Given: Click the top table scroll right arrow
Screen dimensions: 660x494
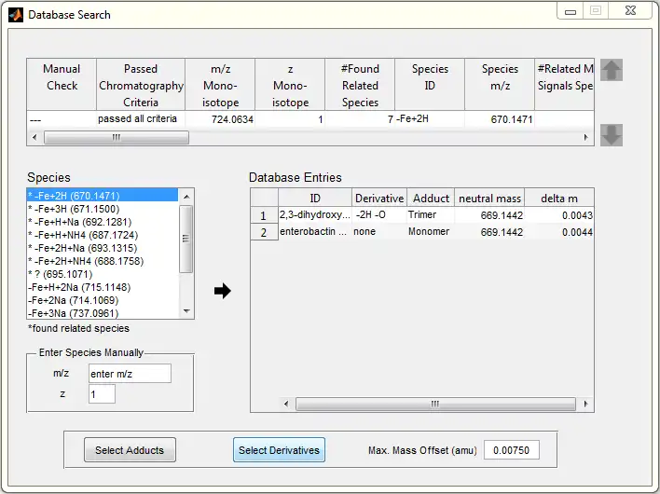Looking at the screenshot, I should [586, 137].
